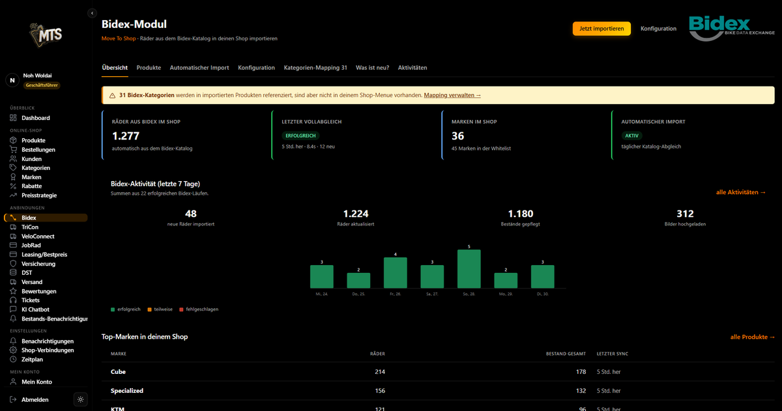The image size is (782, 411).
Task: Open Preisstrategie via its trend-arrow icon
Action: pyautogui.click(x=14, y=195)
